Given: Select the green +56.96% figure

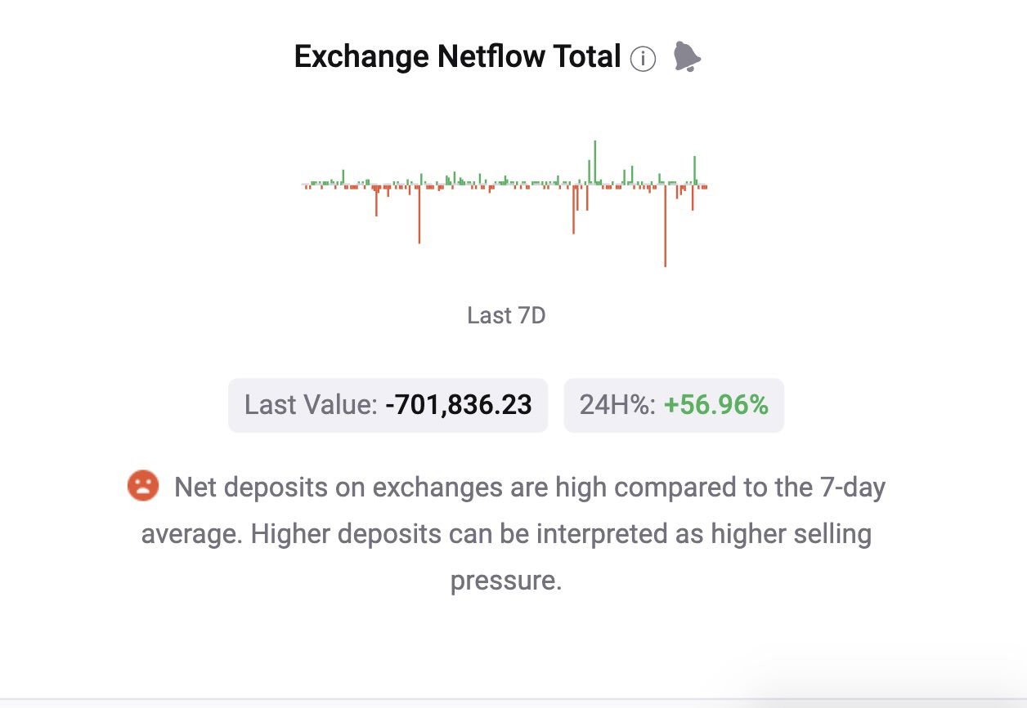Looking at the screenshot, I should tap(716, 405).
